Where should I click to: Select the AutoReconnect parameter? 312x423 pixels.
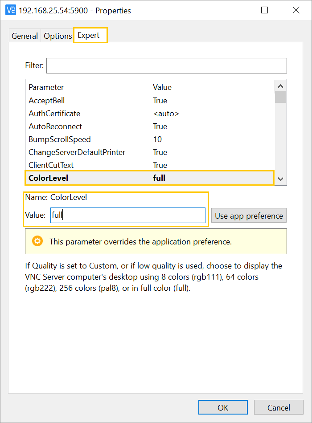pyautogui.click(x=150, y=126)
